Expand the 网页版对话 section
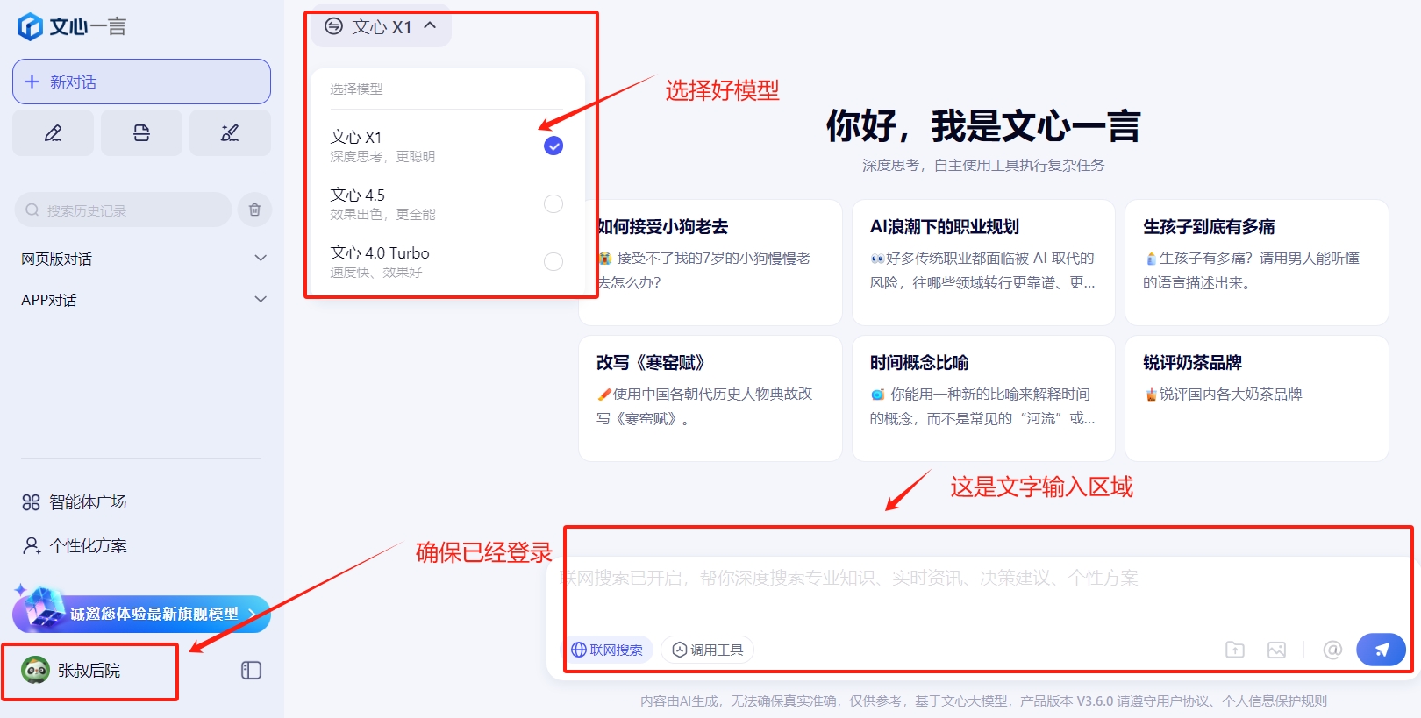 click(x=144, y=259)
